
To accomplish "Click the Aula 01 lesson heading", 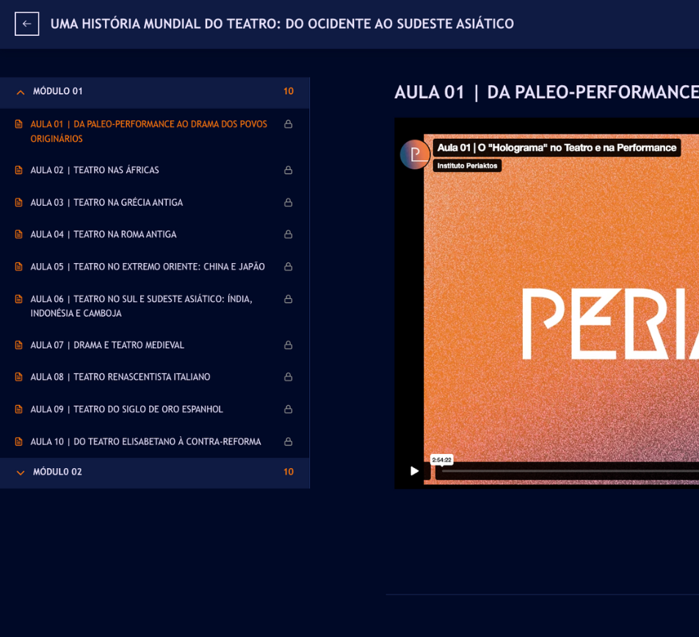I will (x=546, y=93).
